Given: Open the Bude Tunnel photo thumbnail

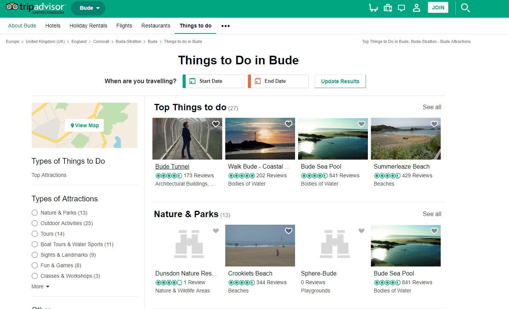Looking at the screenshot, I should pyautogui.click(x=187, y=139).
